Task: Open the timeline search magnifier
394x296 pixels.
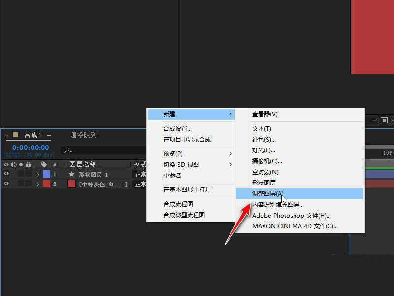Action: click(x=67, y=150)
